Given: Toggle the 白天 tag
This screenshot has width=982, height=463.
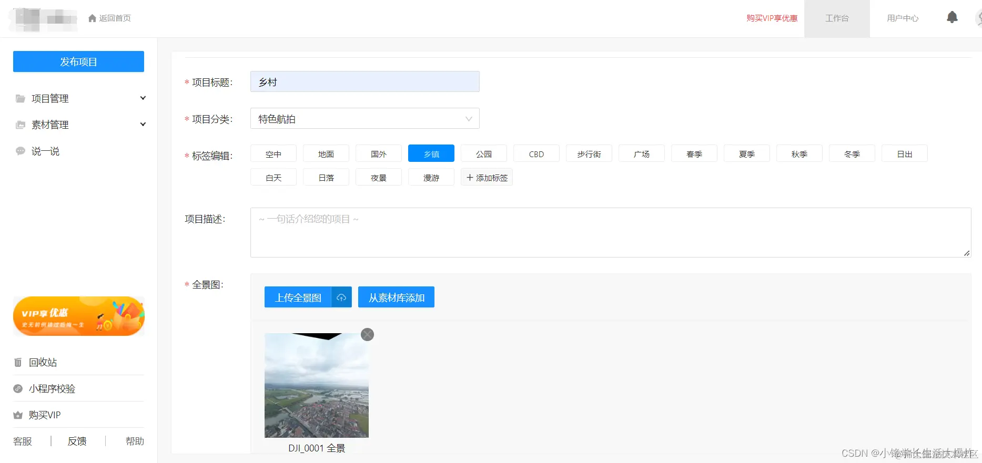Looking at the screenshot, I should (x=274, y=177).
